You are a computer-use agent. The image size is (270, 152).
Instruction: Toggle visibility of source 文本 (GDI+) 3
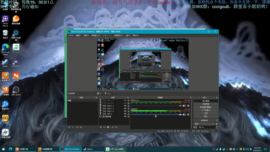pyautogui.click(x=125, y=108)
